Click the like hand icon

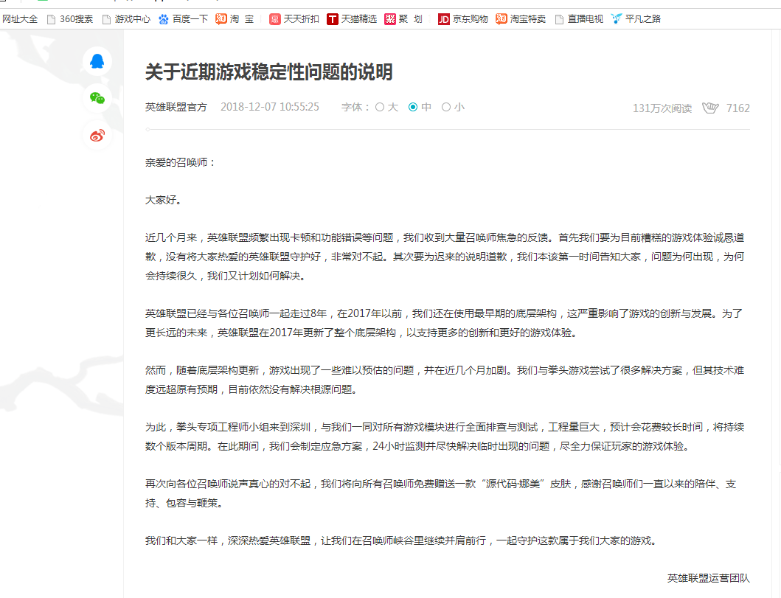[709, 108]
